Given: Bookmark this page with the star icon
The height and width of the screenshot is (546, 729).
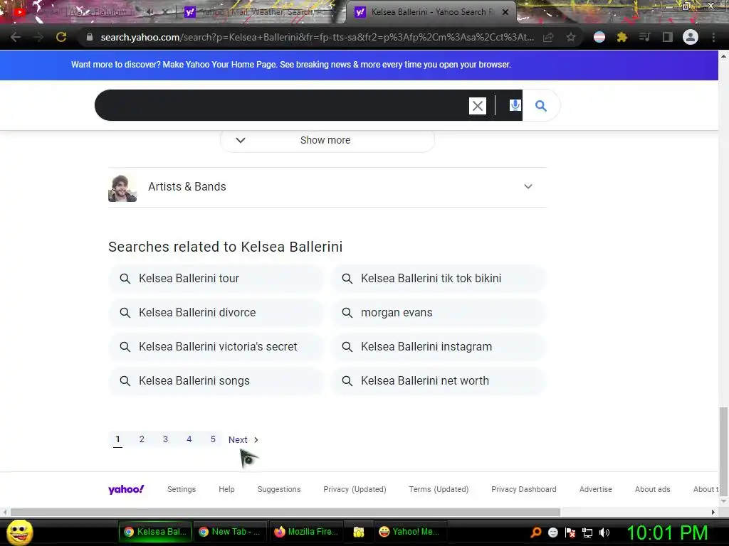Looking at the screenshot, I should tap(571, 37).
